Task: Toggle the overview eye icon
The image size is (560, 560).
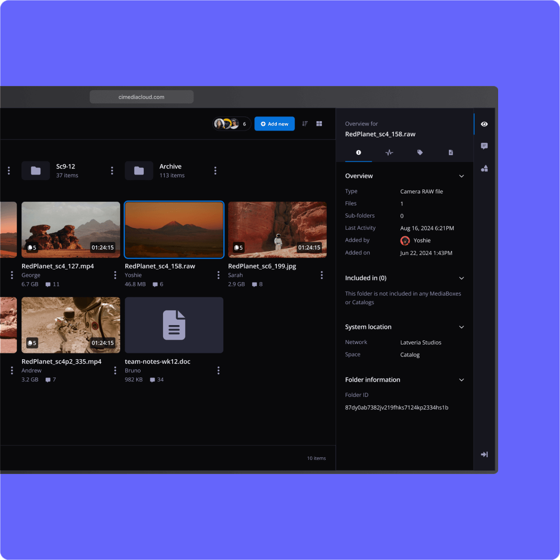Action: click(x=484, y=124)
